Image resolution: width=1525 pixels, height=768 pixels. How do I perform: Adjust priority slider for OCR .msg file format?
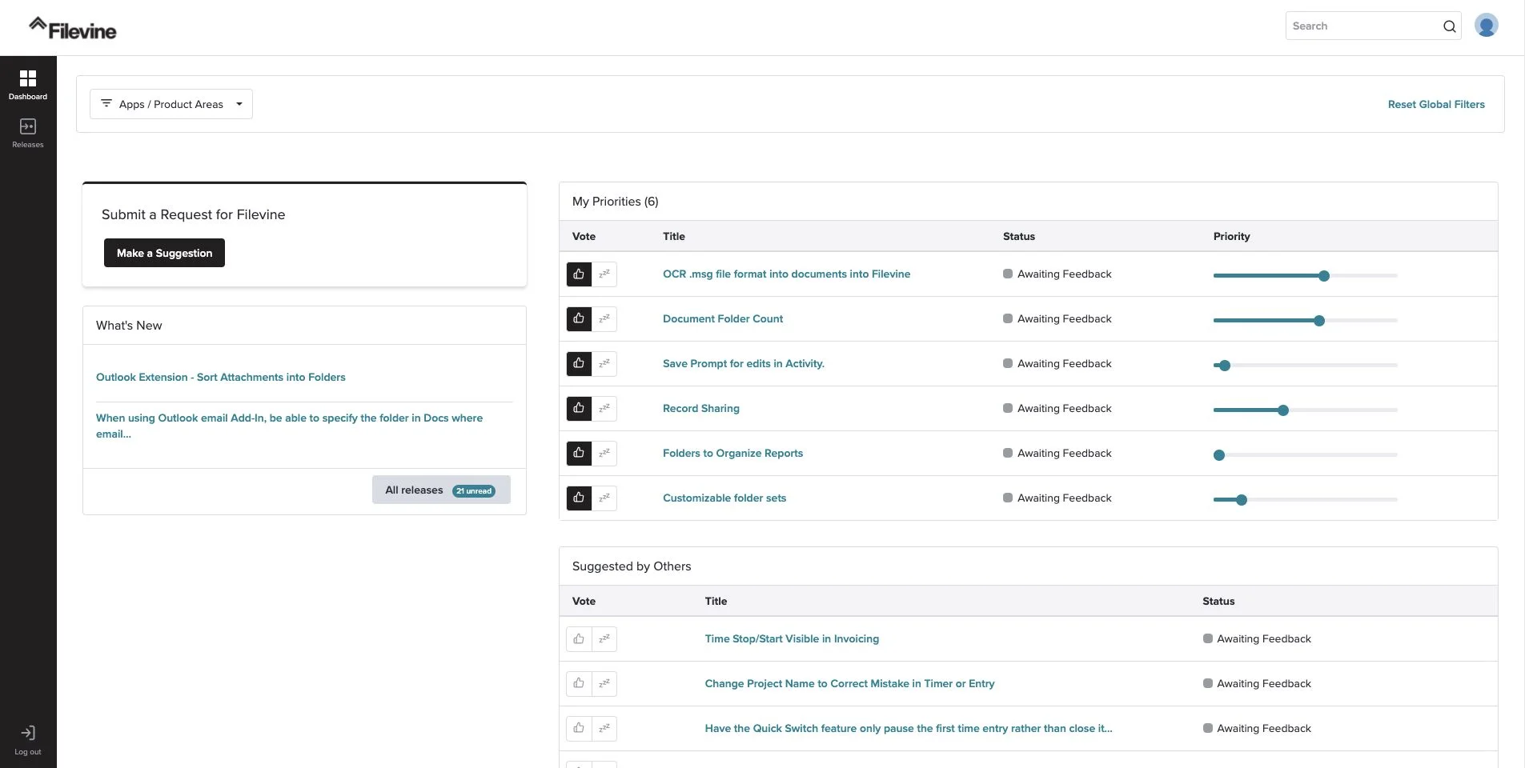[1324, 276]
